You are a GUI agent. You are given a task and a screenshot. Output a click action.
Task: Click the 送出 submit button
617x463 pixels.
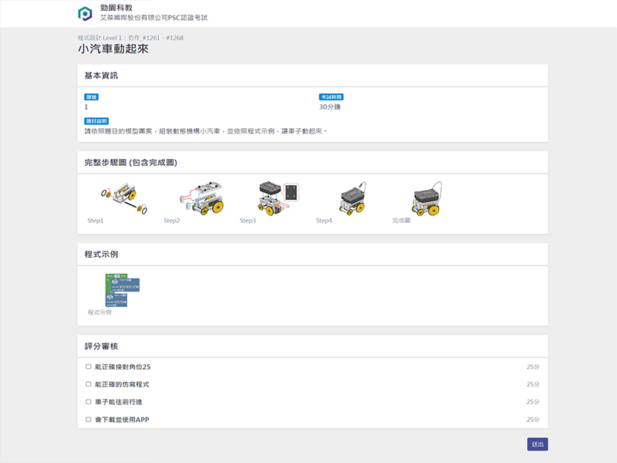click(538, 444)
